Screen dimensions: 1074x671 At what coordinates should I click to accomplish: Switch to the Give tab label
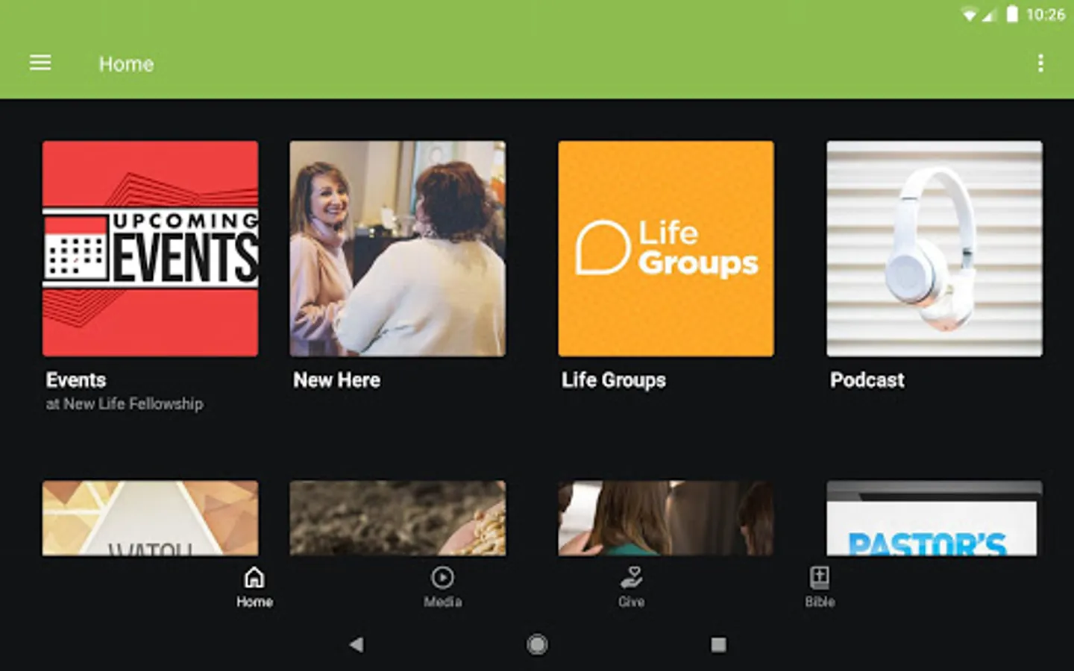click(x=632, y=602)
